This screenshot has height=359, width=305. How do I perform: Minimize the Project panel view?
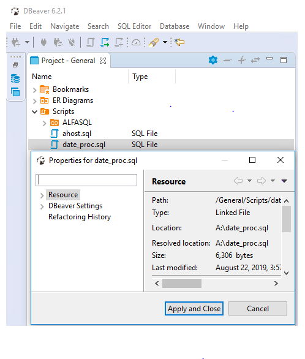tap(269, 59)
